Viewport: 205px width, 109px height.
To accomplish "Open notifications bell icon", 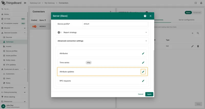I will [201, 3].
